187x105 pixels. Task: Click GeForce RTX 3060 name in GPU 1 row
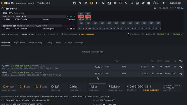point(20,73)
